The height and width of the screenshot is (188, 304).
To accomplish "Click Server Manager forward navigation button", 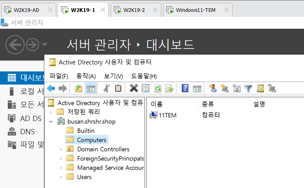I will click(x=32, y=45).
